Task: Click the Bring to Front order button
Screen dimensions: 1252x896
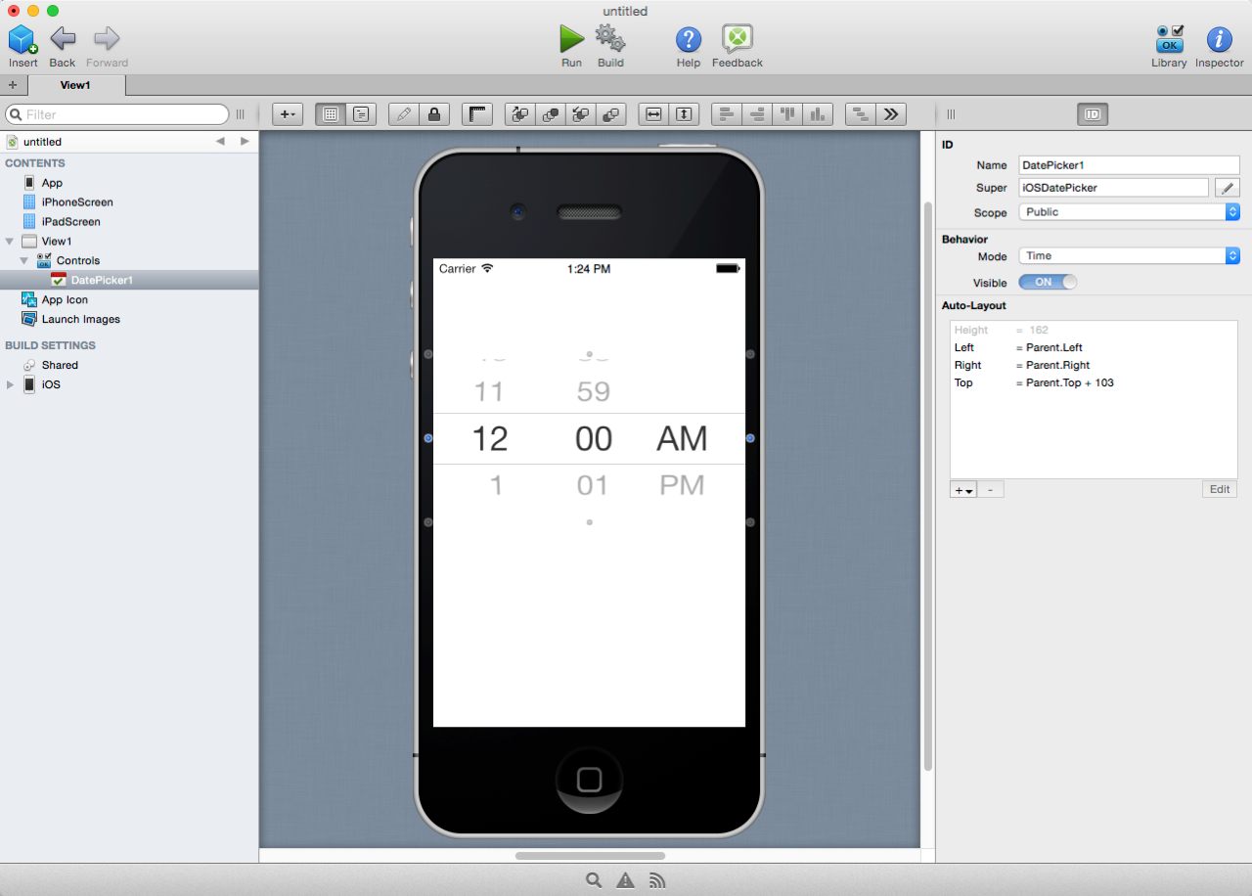Action: (550, 114)
